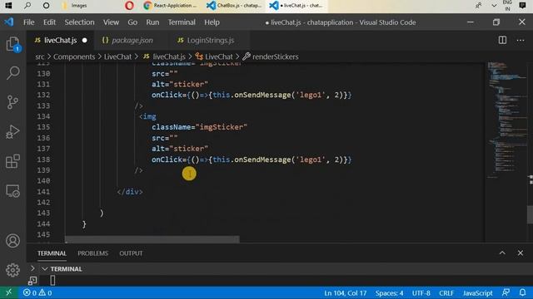Open the Manage gear settings icon
This screenshot has height=299, width=533.
(x=13, y=270)
